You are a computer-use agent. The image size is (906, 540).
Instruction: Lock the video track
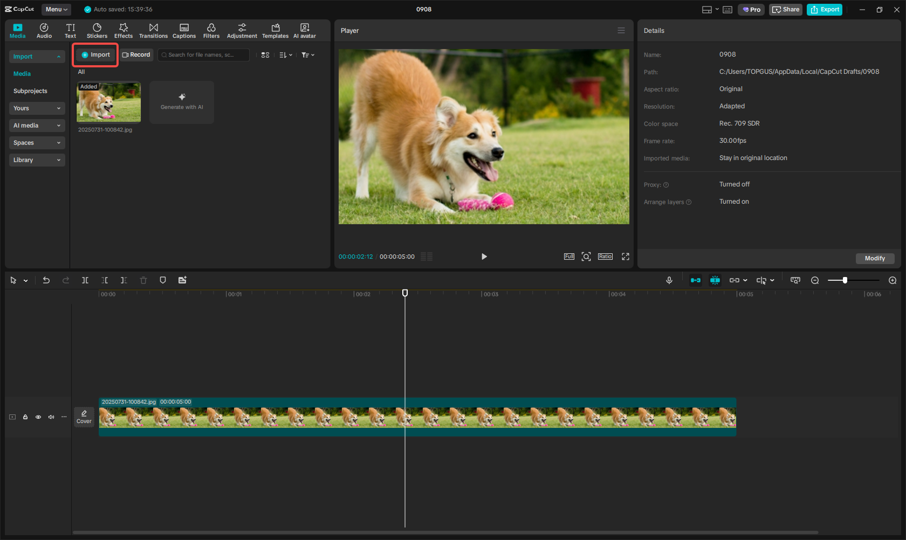(x=25, y=417)
